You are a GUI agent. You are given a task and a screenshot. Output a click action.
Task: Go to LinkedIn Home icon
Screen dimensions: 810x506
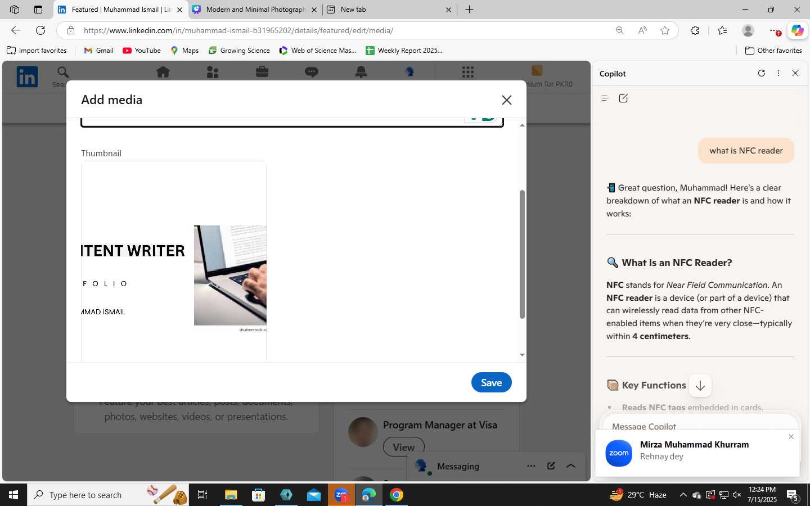[x=163, y=72]
